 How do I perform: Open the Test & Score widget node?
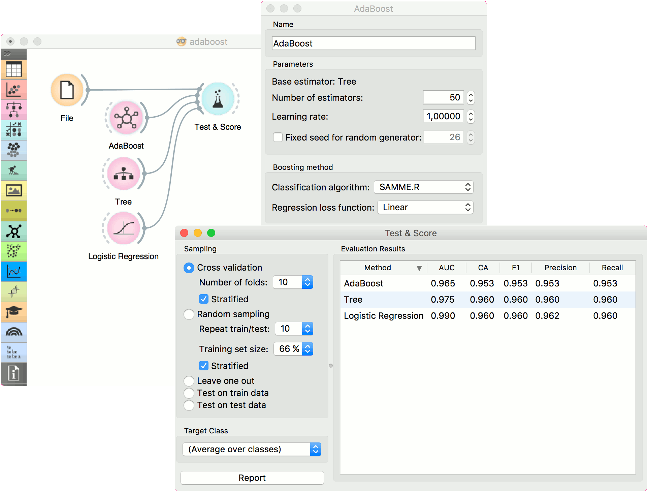click(218, 99)
